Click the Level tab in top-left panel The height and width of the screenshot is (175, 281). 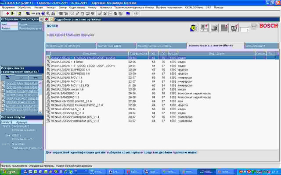[9, 24]
